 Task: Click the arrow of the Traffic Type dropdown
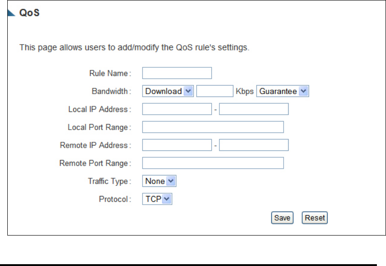coord(171,181)
